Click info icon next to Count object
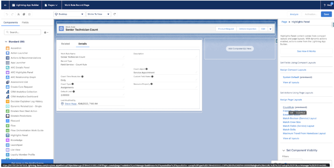The width and height of the screenshot is (334, 168). (x=146, y=69)
